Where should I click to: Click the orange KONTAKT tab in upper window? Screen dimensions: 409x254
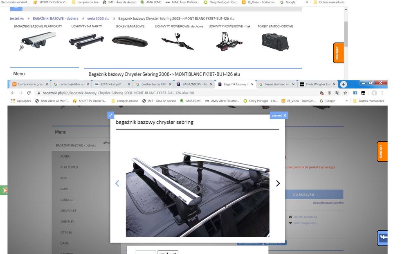pos(338,53)
